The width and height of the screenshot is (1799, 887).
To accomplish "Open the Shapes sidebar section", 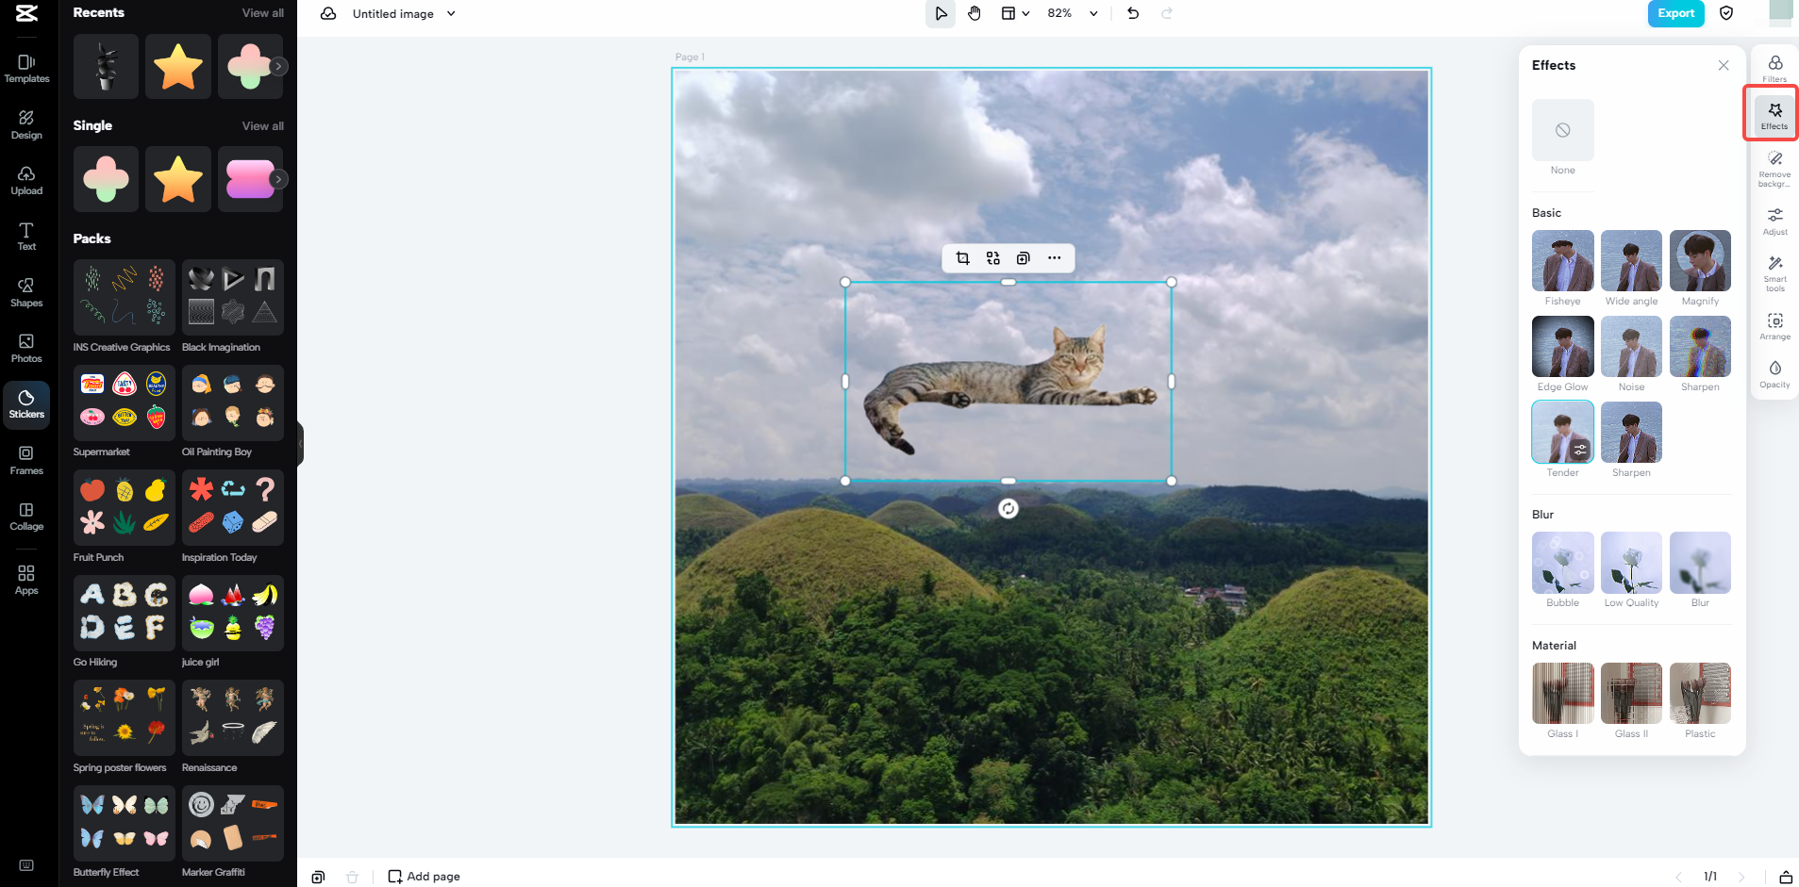I will [26, 292].
